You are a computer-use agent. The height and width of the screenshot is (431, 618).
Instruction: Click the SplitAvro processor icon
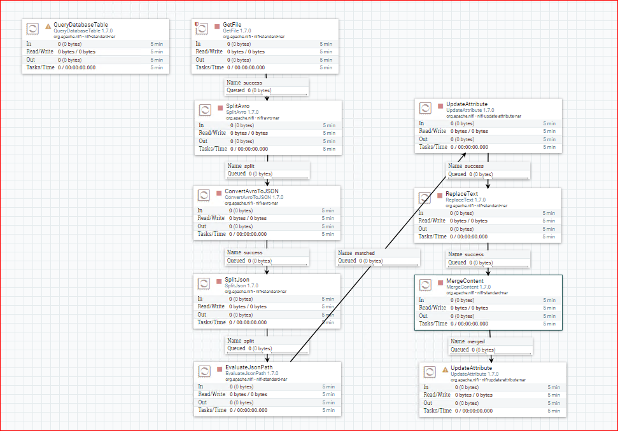point(205,110)
